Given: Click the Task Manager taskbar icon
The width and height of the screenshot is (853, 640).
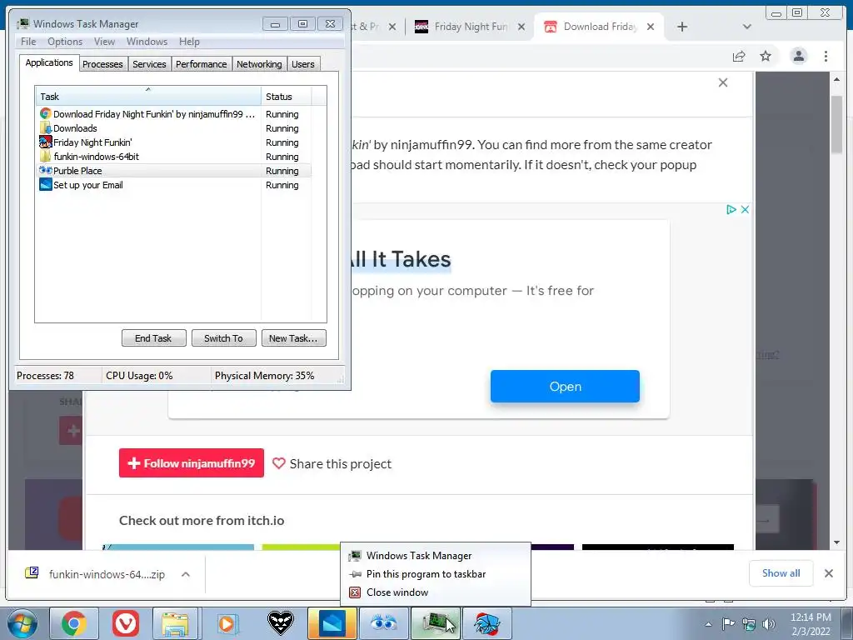Looking at the screenshot, I should point(436,623).
